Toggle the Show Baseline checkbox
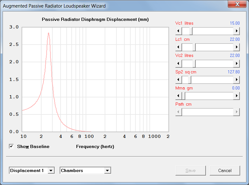Image resolution: width=249 pixels, height=185 pixels. tap(11, 146)
